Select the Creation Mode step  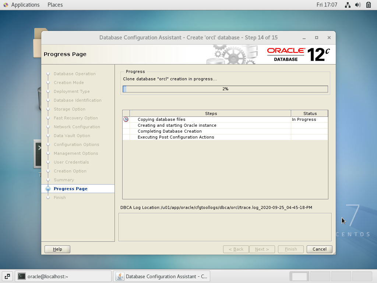pyautogui.click(x=69, y=83)
